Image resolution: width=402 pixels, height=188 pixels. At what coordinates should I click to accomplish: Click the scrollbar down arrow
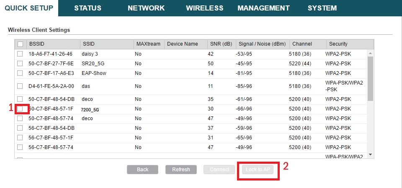pos(370,155)
